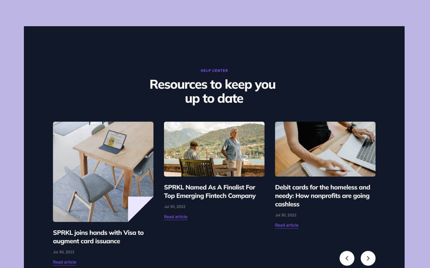Open Read article link under Debit cards story
Screen dimensions: 430x268
[287, 225]
